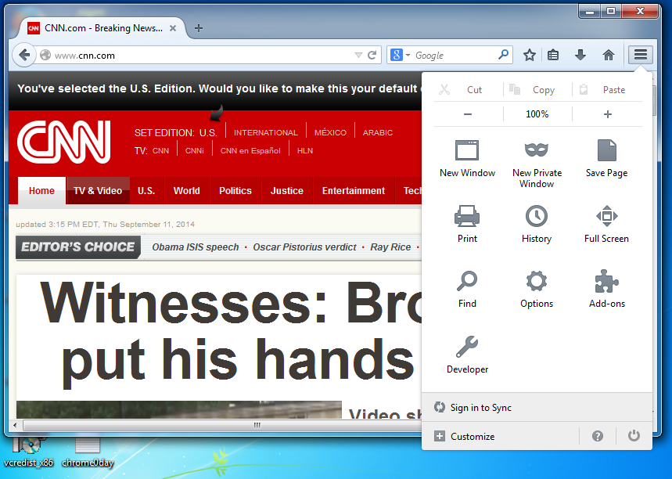
Task: Open the Downloads arrow icon
Action: click(580, 55)
